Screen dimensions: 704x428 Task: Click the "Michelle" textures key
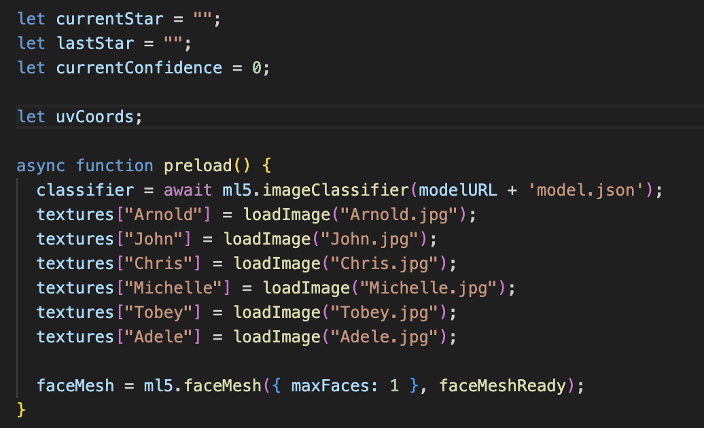click(x=173, y=288)
